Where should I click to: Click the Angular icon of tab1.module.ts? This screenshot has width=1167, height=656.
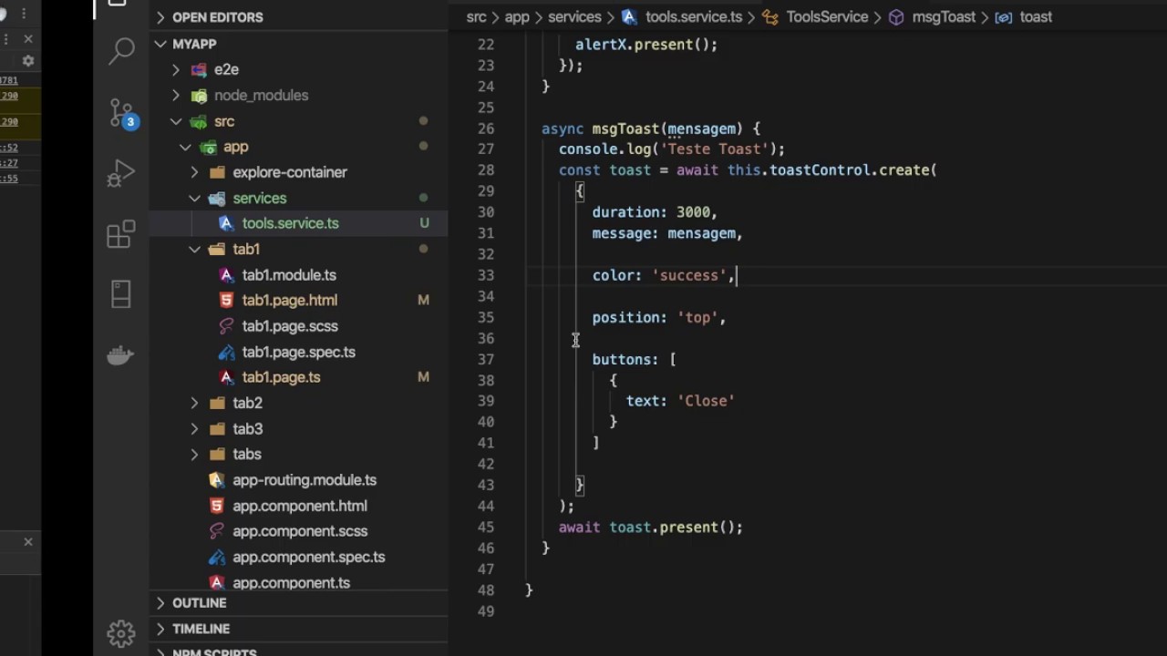[226, 274]
